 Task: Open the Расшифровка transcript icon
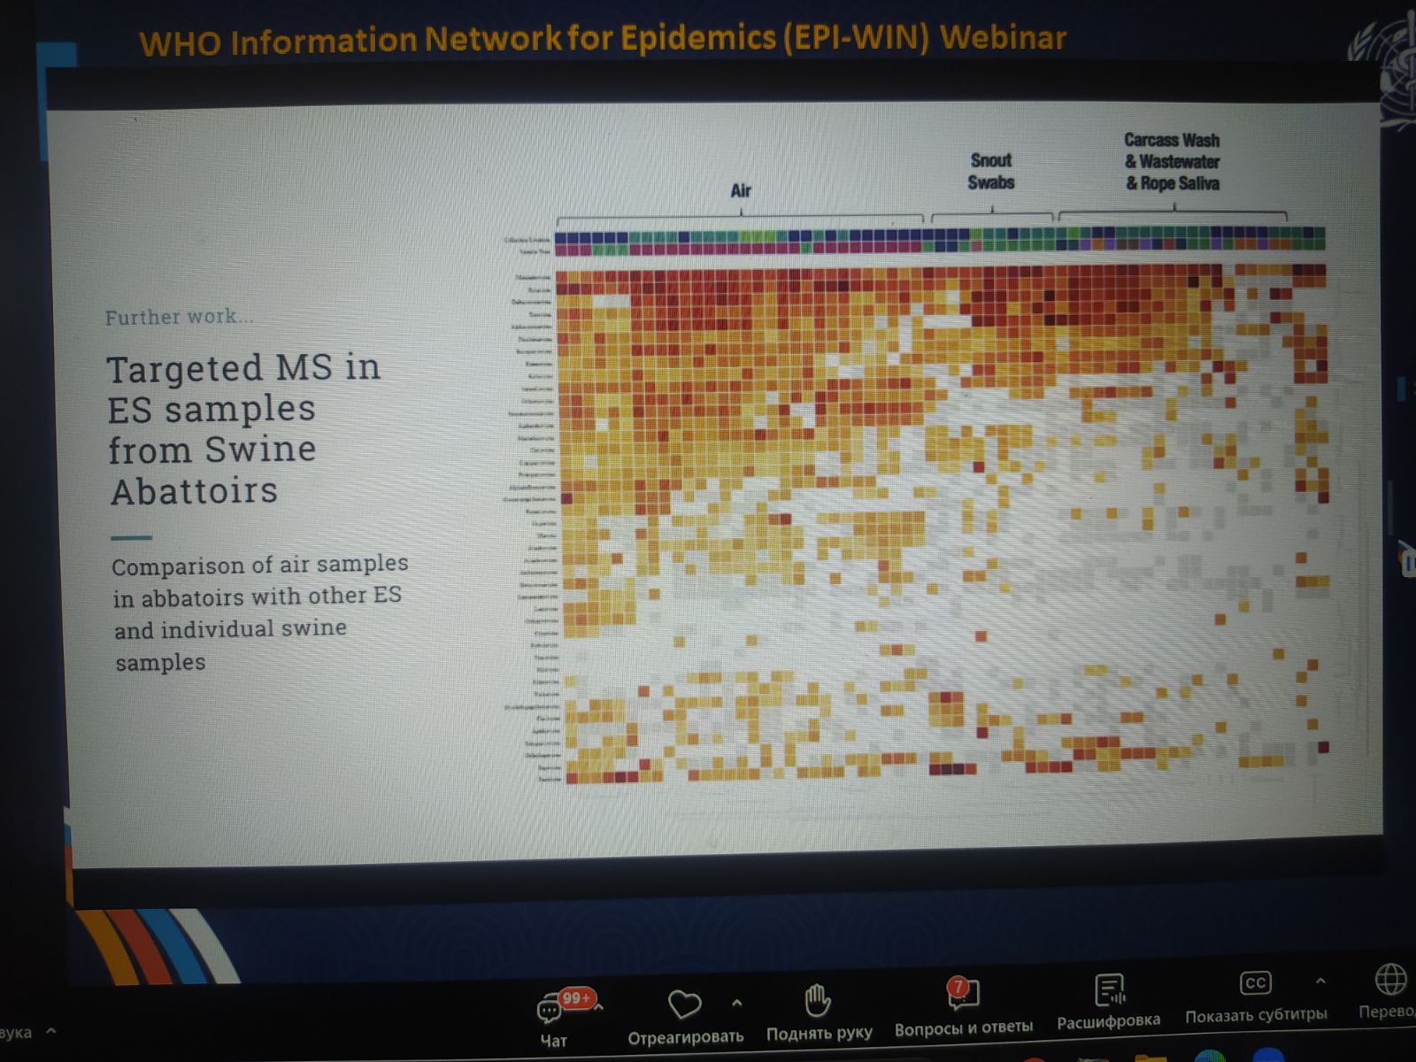click(x=1109, y=990)
